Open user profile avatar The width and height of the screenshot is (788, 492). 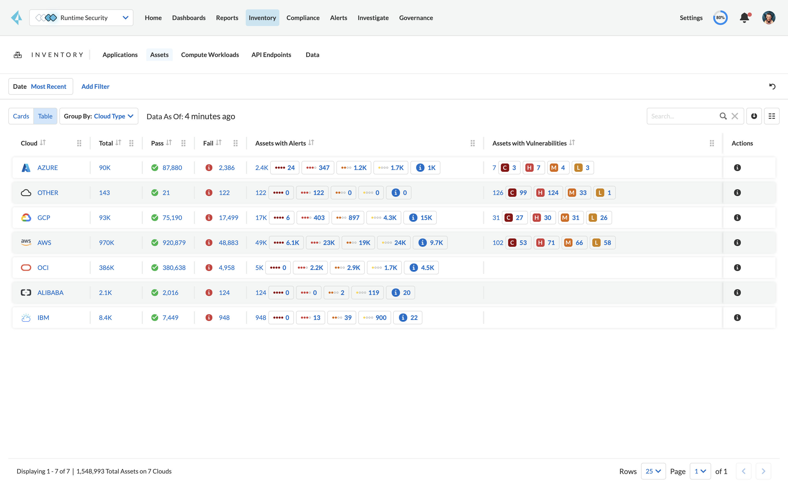tap(768, 18)
